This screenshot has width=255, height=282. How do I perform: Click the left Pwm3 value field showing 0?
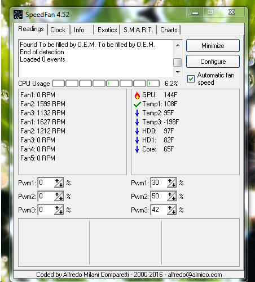(x=46, y=210)
